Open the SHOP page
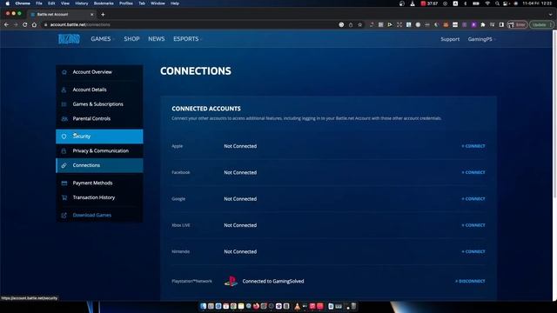 coord(131,39)
